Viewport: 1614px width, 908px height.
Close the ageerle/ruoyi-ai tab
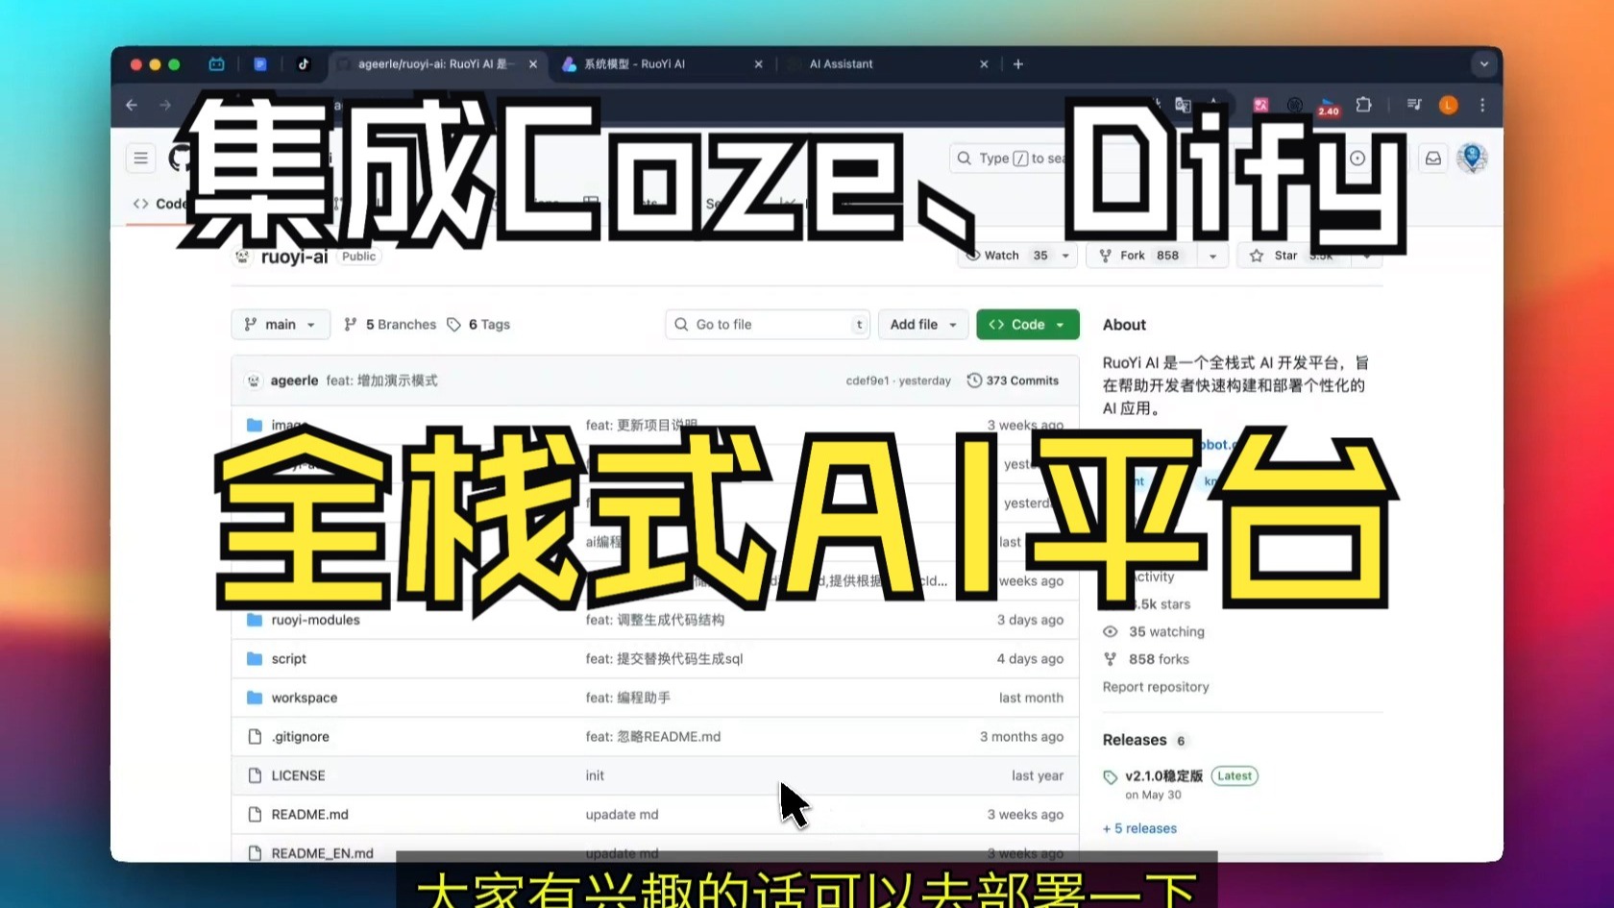pos(533,64)
